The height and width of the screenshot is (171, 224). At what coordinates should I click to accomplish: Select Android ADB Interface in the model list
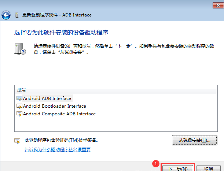[x=47, y=98]
